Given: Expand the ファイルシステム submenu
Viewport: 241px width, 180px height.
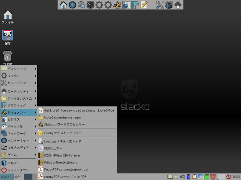Looking at the screenshot, I should (x=19, y=98).
